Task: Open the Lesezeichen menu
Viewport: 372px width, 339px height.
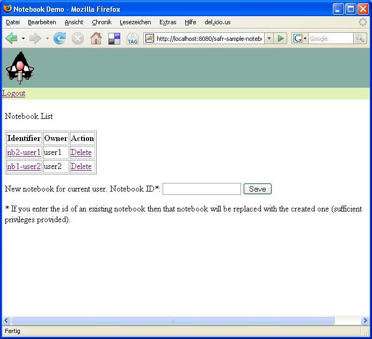Action: (x=135, y=22)
